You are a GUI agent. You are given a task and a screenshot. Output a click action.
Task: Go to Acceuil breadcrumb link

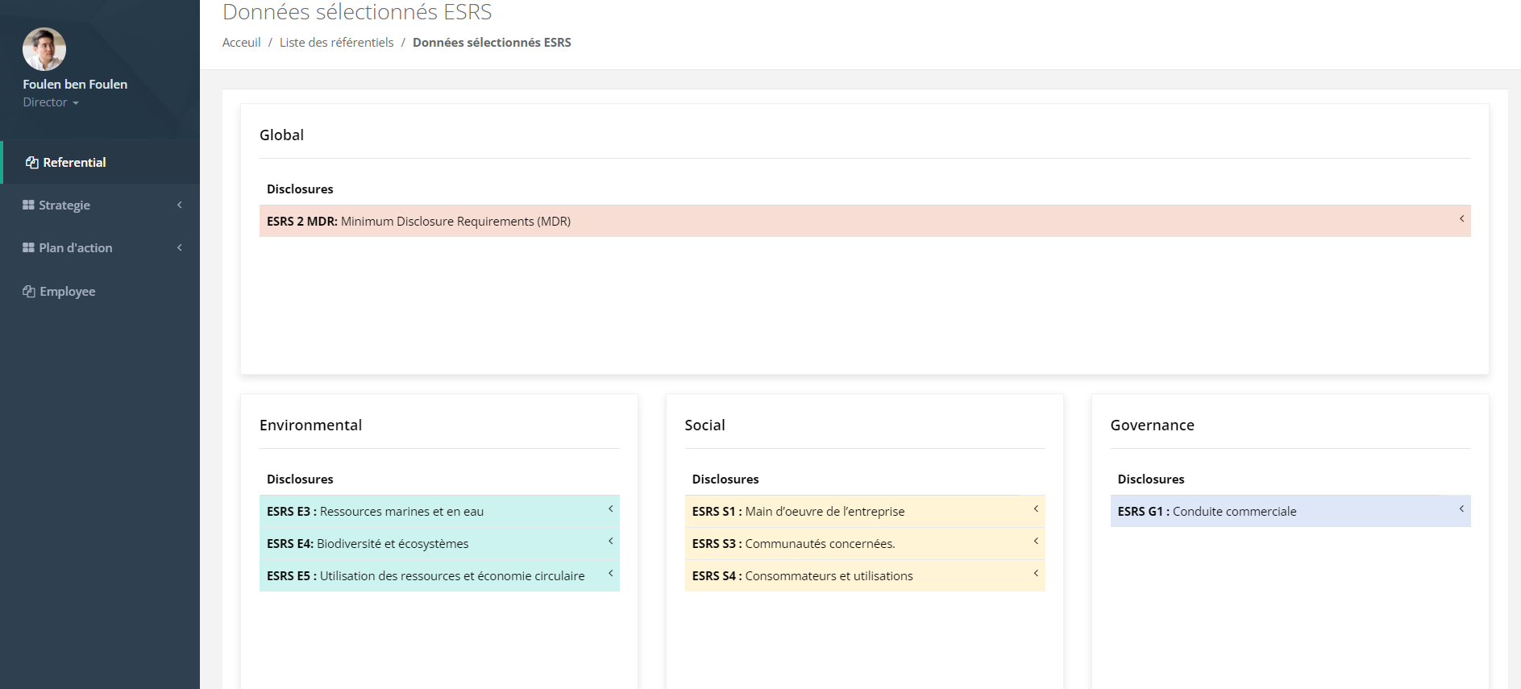(x=241, y=43)
